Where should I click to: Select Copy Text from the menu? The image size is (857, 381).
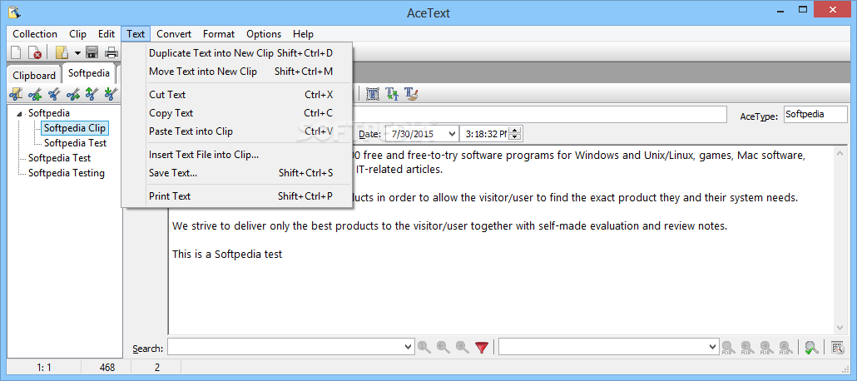[x=237, y=113]
